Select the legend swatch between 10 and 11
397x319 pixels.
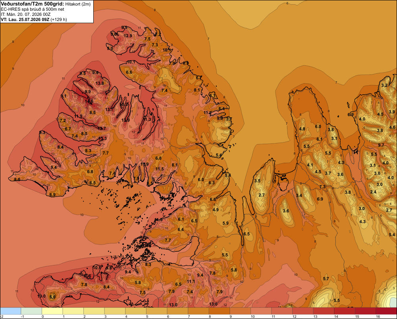(261, 311)
